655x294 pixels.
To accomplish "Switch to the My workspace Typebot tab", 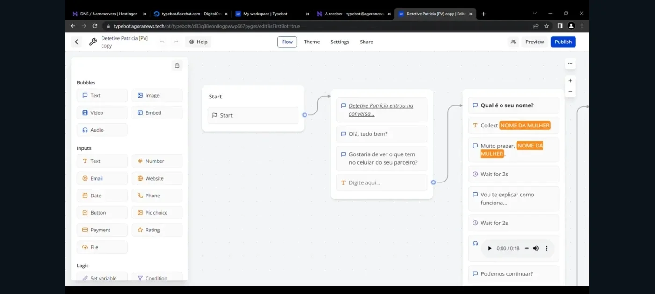I will click(271, 14).
